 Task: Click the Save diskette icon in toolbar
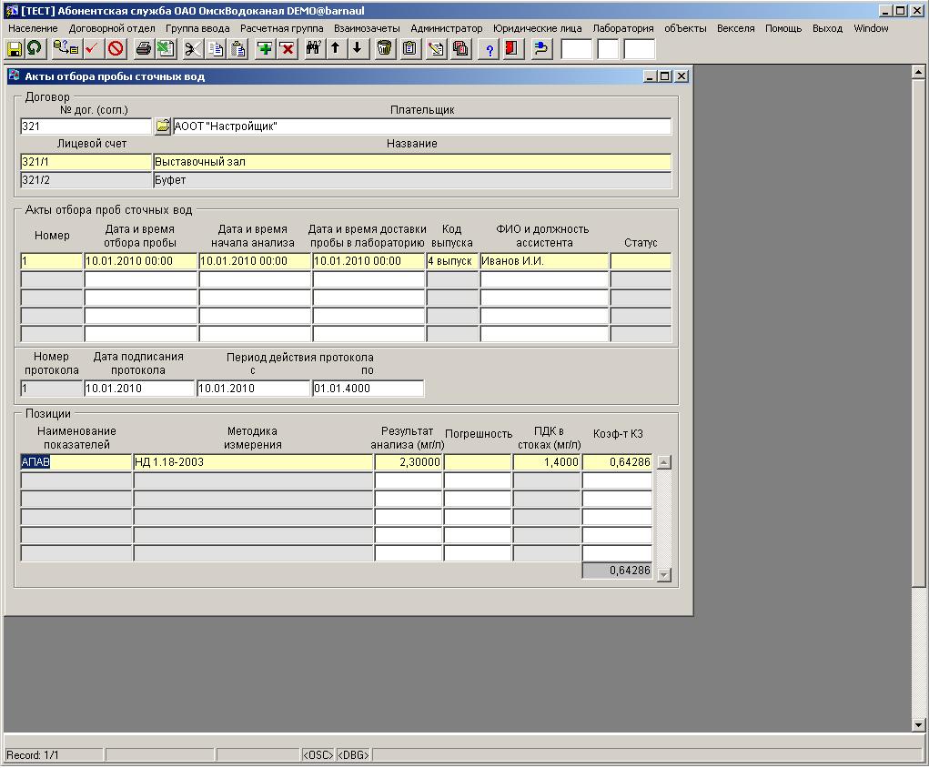(15, 49)
